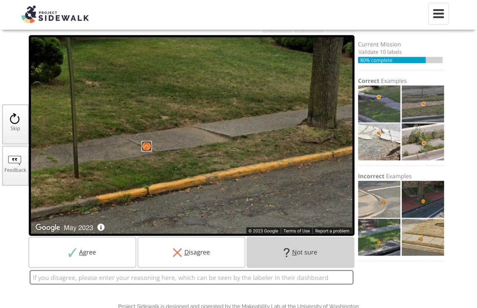Click the 80% complete mission progress bar
This screenshot has height=308, width=477.
tap(400, 60)
